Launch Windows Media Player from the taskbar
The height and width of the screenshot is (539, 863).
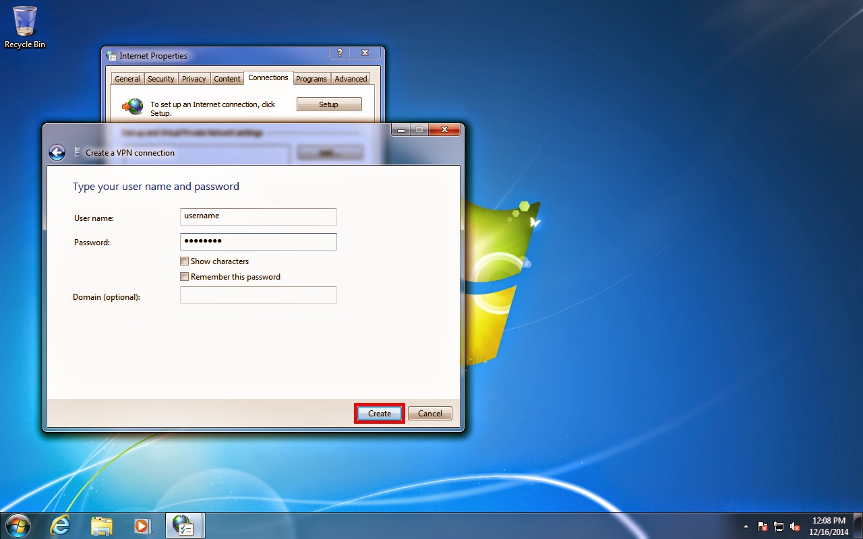tap(142, 525)
